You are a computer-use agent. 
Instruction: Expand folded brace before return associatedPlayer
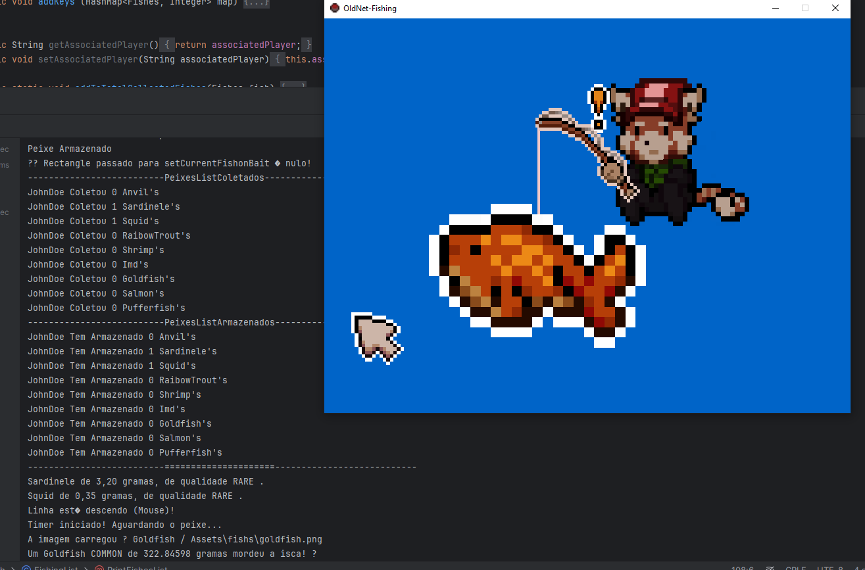pos(167,45)
